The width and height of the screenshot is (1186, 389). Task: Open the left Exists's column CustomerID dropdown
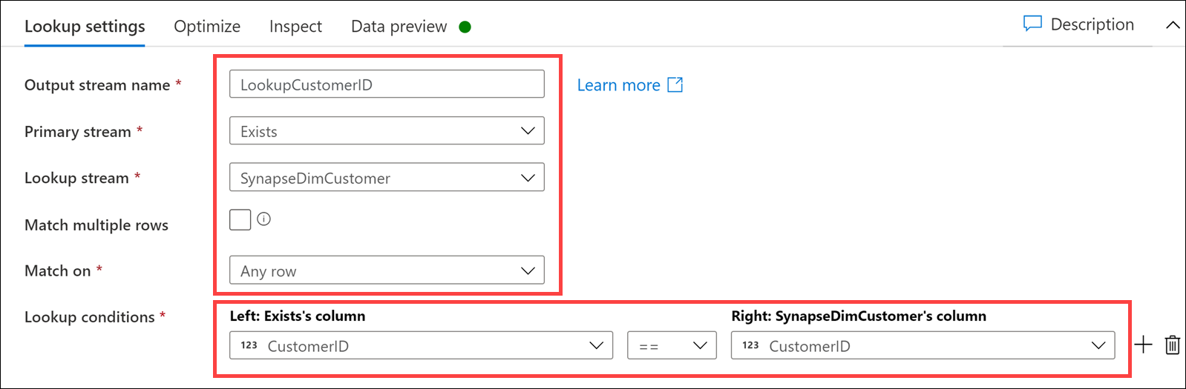coord(421,345)
